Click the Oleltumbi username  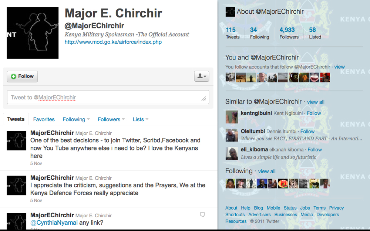click(x=253, y=131)
